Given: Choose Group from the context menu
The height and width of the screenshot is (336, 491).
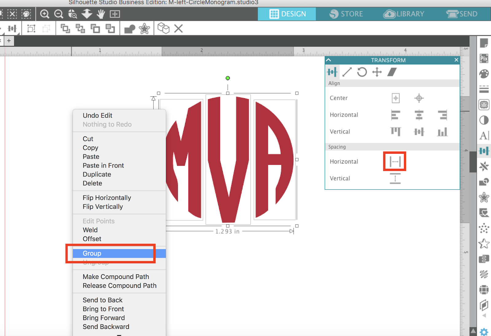Looking at the screenshot, I should coord(92,253).
